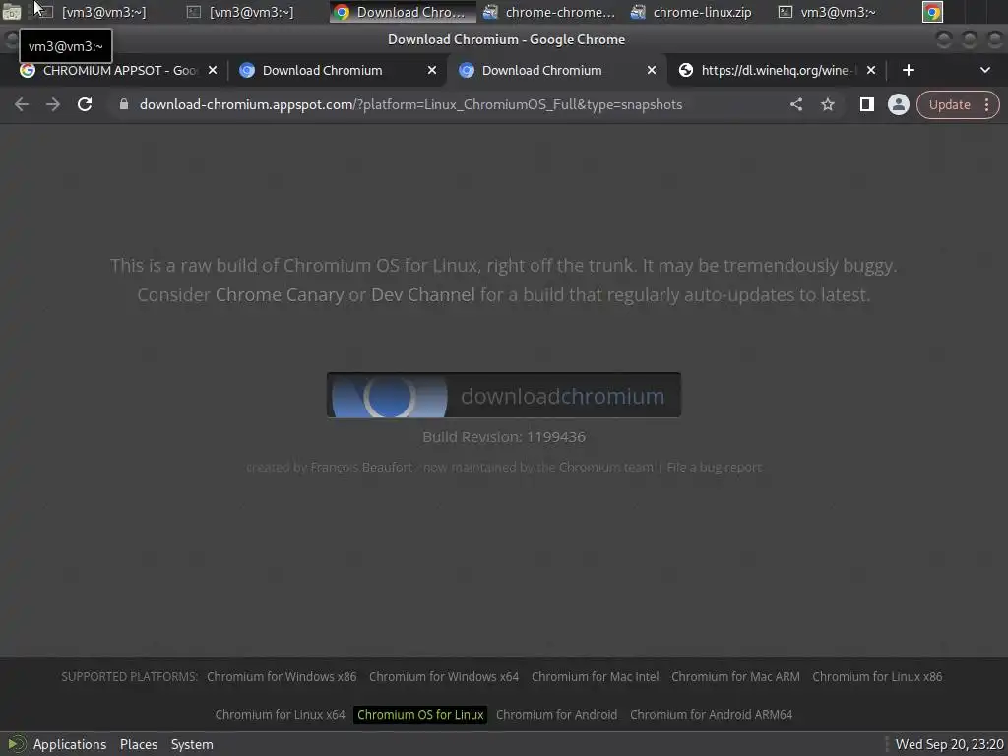1008x756 pixels.
Task: Switch to chrome-chrome... archive window
Action: (x=549, y=12)
